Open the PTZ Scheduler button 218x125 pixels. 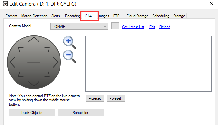click(x=81, y=112)
